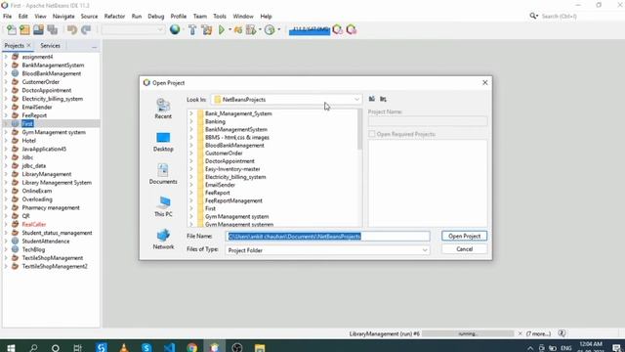This screenshot has height=352, width=625.
Task: Click the Clean and Build Project icon
Action: click(206, 30)
